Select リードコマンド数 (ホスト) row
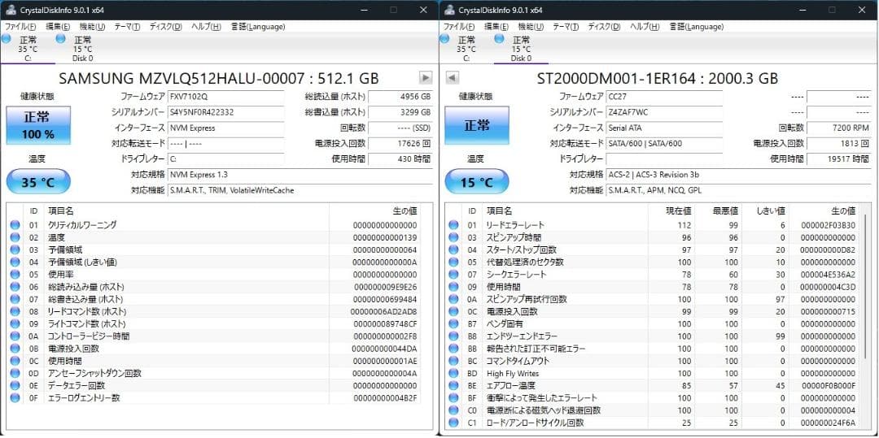879x438 pixels. pyautogui.click(x=214, y=311)
